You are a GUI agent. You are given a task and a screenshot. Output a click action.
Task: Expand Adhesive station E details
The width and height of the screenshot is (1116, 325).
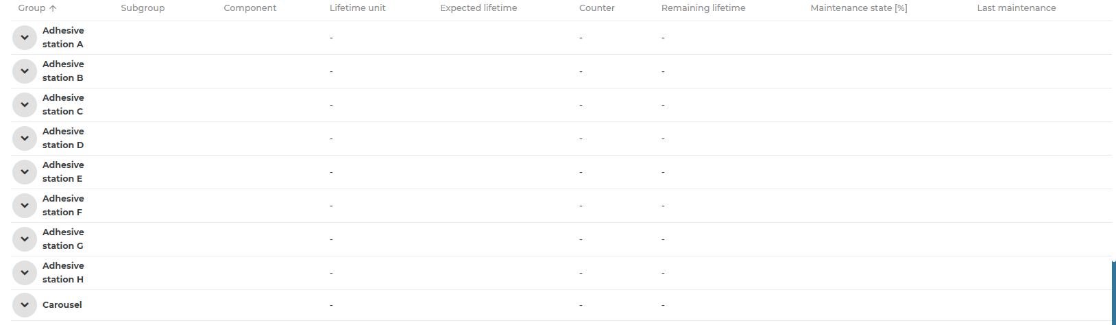point(25,172)
